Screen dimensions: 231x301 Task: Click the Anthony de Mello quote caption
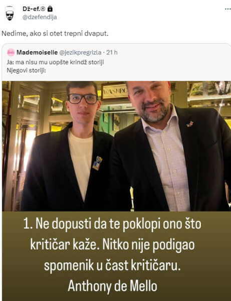coord(113,255)
